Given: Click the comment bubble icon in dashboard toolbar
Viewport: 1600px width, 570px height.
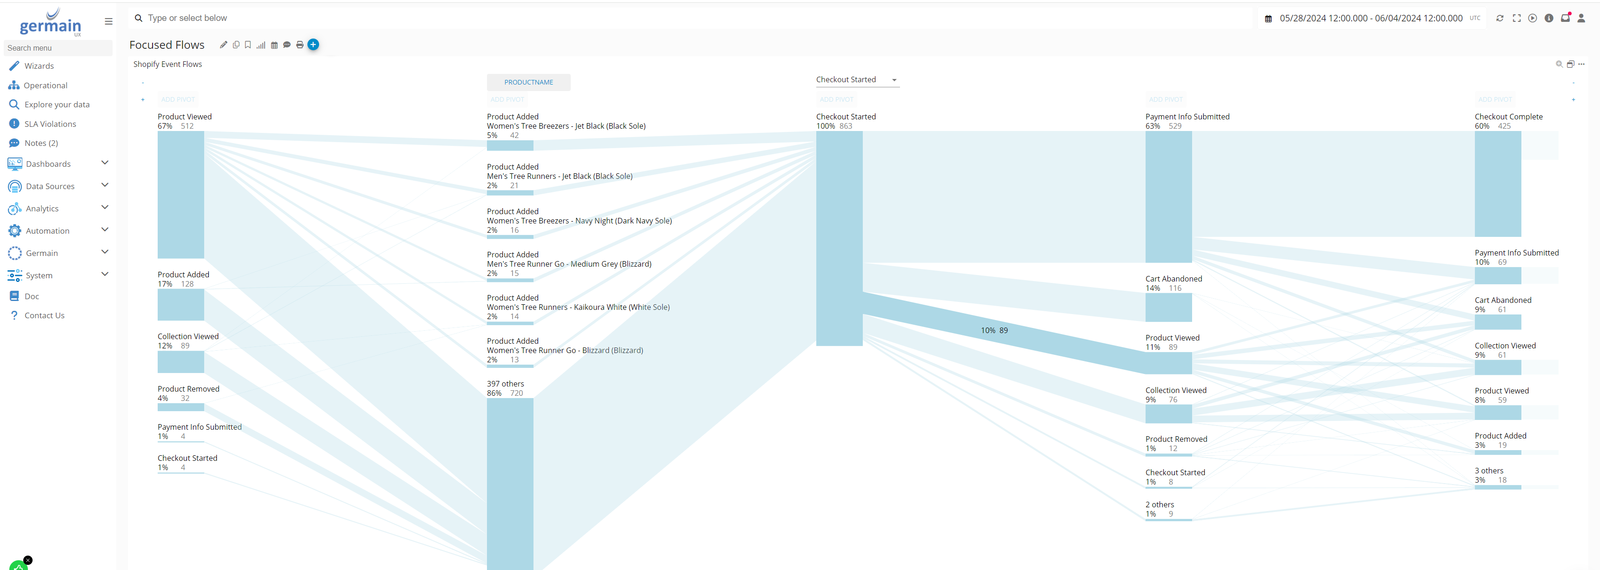Looking at the screenshot, I should click(287, 45).
